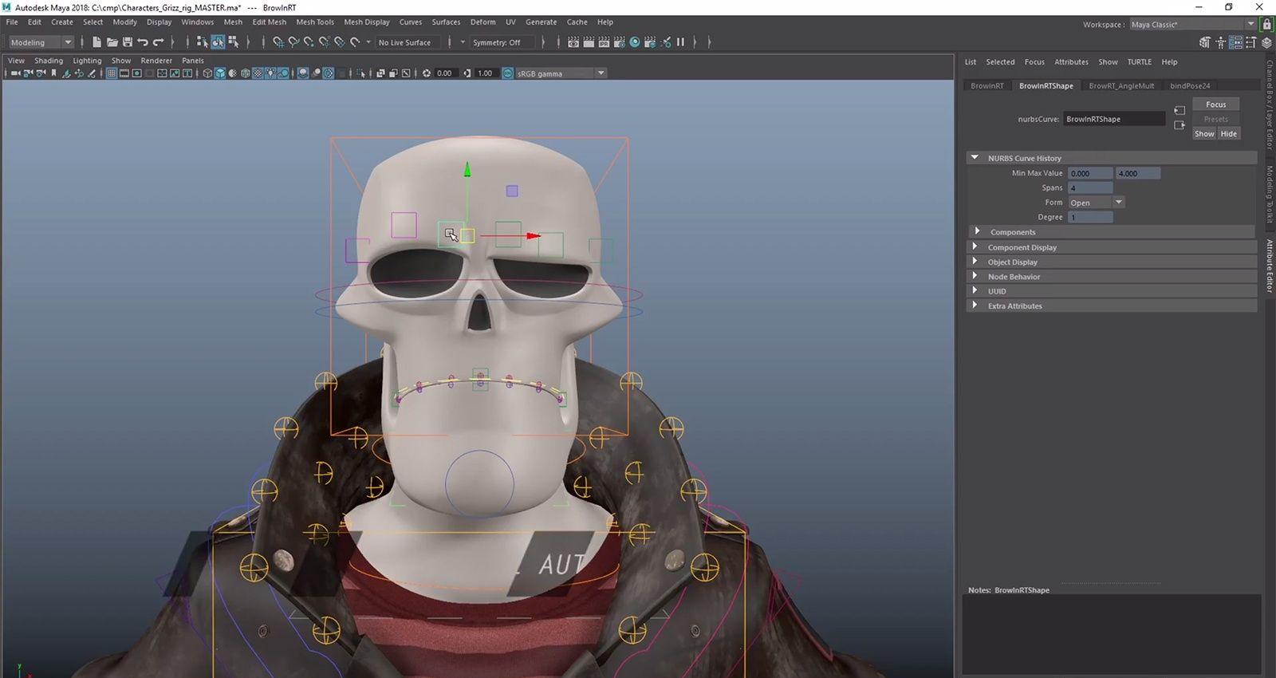Open the Modeling menu set dropdown

41,42
